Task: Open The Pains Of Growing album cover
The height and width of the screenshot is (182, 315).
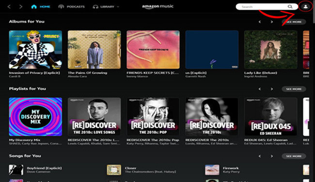Action: [94, 50]
